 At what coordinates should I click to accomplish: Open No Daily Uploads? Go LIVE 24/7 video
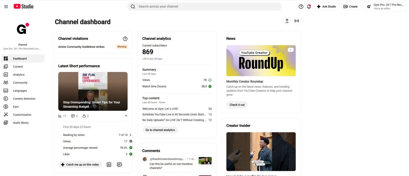174,120
